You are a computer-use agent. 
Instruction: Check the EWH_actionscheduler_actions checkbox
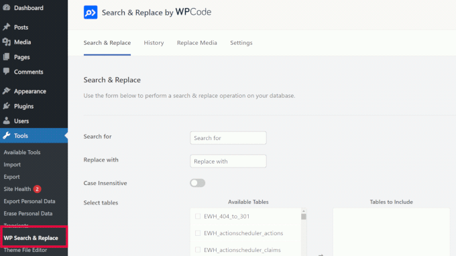point(198,233)
